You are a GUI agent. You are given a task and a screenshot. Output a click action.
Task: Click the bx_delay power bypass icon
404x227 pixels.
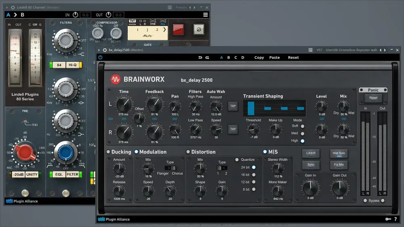coord(100,57)
